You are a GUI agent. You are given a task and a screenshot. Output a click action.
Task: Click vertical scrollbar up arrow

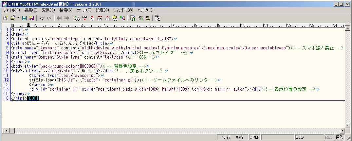tap(347, 28)
